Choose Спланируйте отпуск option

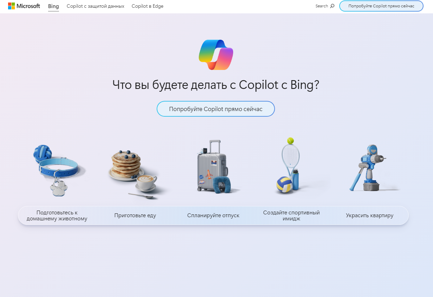(x=213, y=215)
